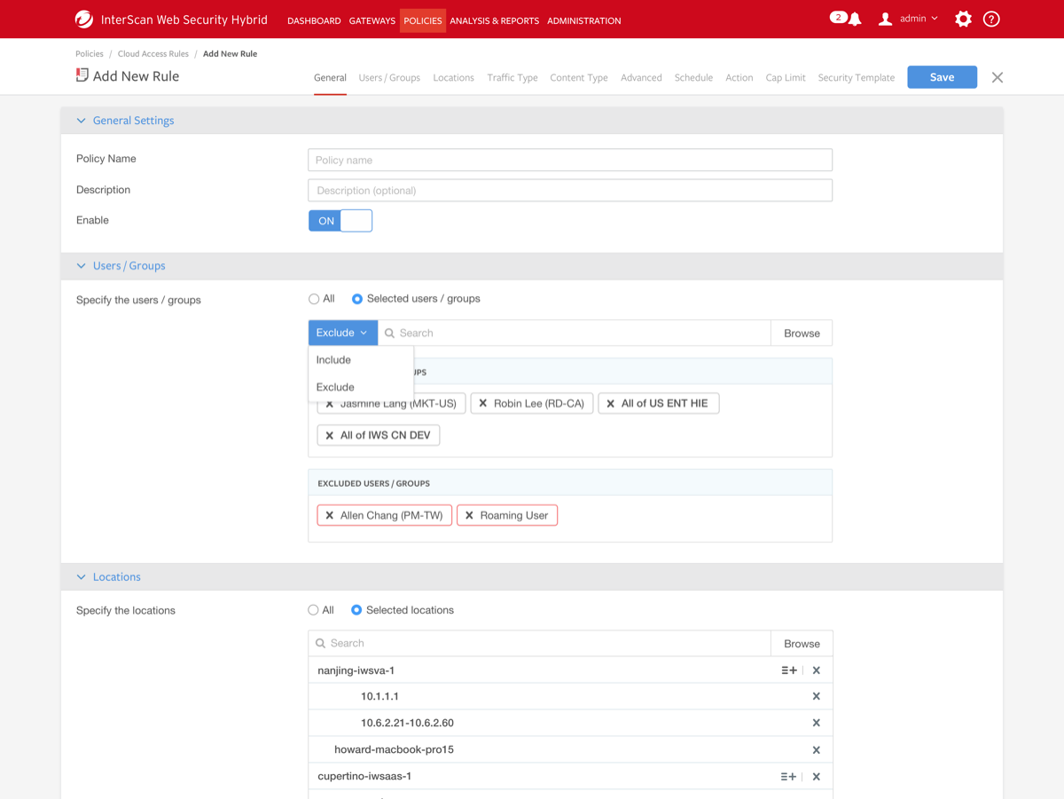Viewport: 1064px width, 799px height.
Task: Save the new rule
Action: (942, 77)
